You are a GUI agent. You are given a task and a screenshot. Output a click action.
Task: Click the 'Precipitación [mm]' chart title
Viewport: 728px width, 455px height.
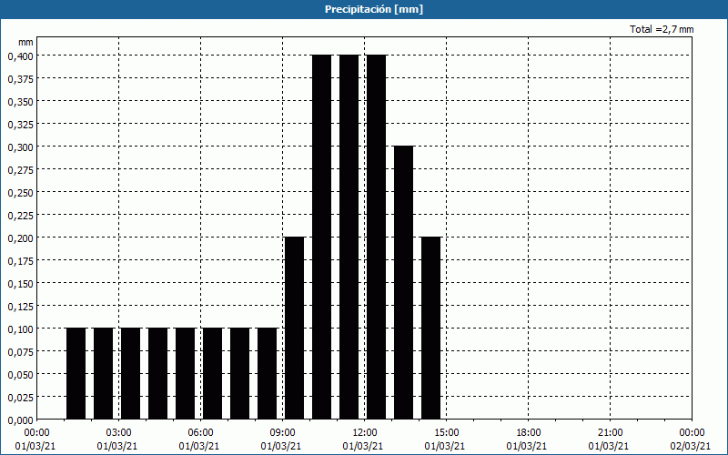374,9
